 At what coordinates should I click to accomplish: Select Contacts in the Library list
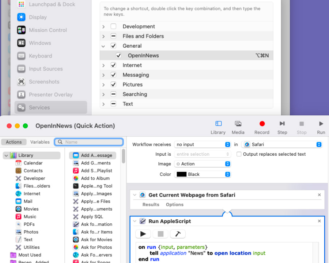click(33, 171)
